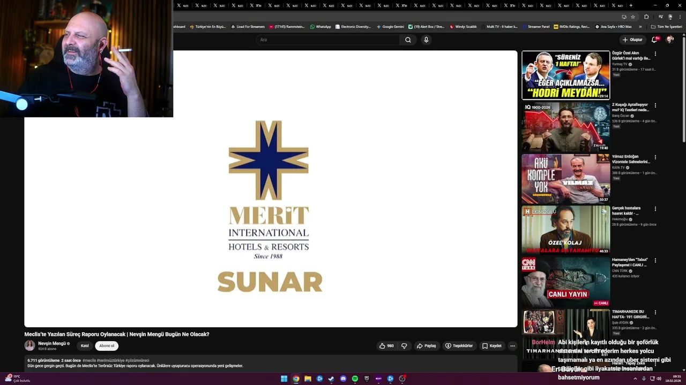Like the video with 980 likes

tap(386, 346)
